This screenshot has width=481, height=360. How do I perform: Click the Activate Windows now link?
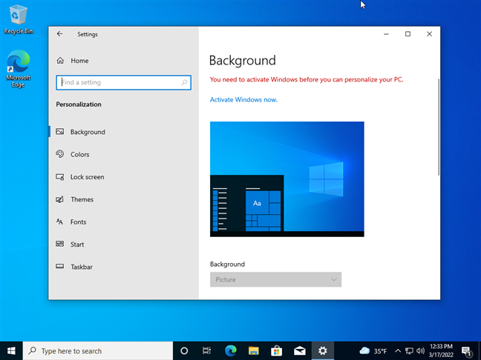tap(243, 99)
